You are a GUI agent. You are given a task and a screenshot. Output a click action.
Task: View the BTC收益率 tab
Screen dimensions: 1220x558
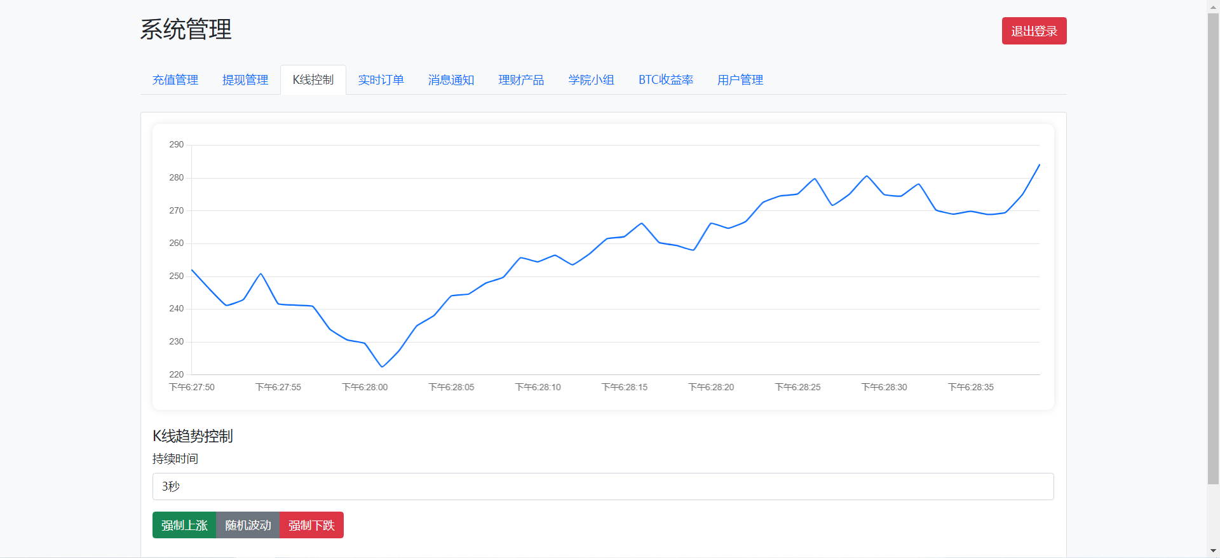coord(666,80)
